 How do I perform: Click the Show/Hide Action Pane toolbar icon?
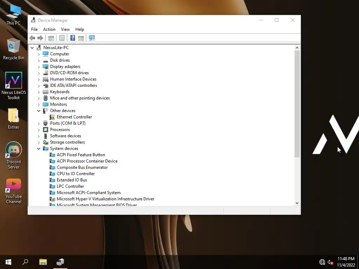coord(81,38)
